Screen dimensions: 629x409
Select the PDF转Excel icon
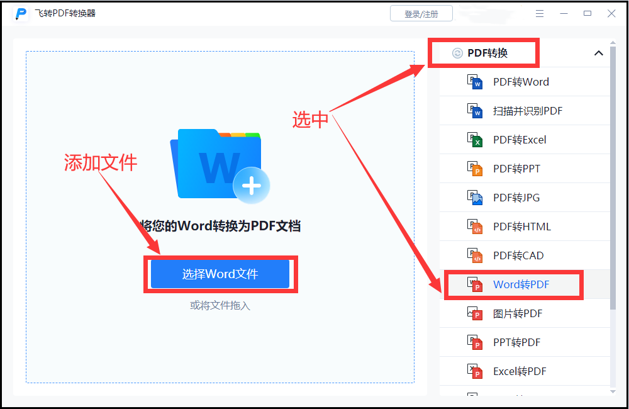(474, 139)
